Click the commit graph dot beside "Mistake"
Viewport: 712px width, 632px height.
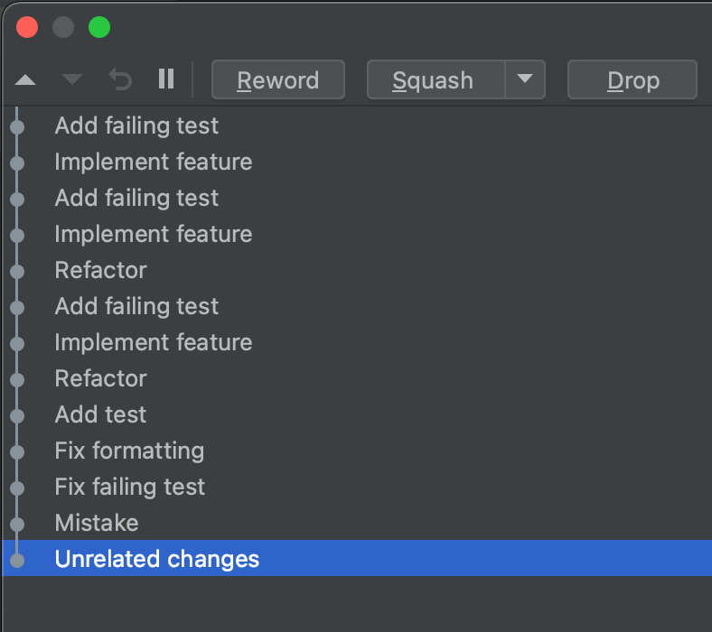click(x=17, y=524)
